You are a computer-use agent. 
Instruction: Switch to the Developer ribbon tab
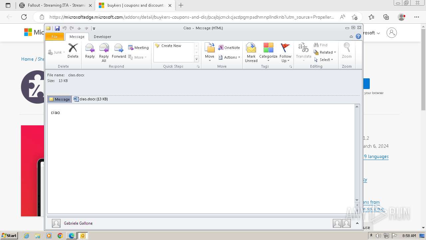[x=103, y=37]
